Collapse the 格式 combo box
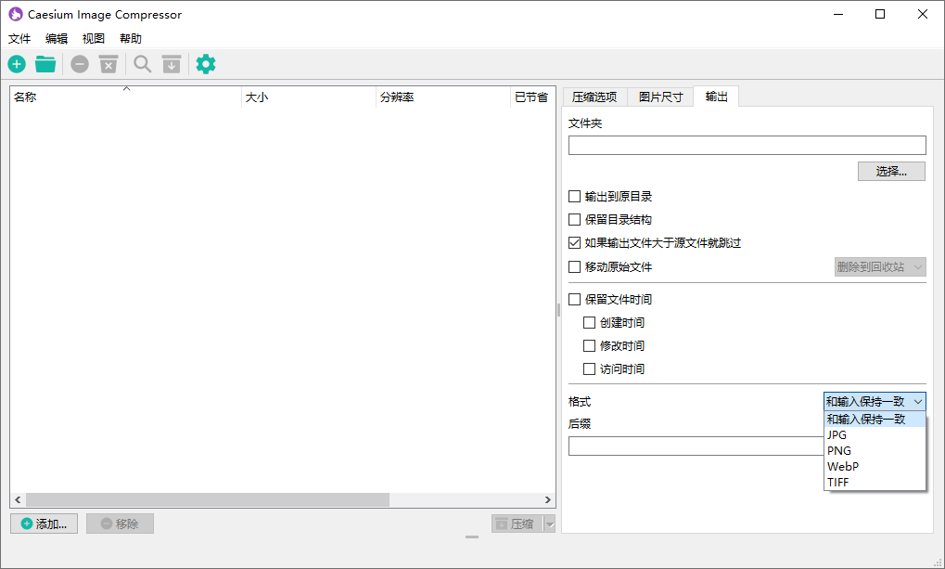Viewport: 945px width, 569px height. (x=875, y=401)
